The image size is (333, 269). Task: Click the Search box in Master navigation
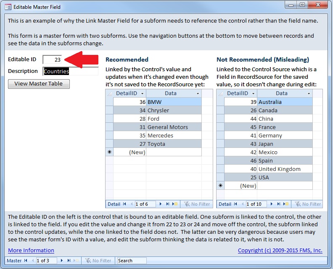131,261
